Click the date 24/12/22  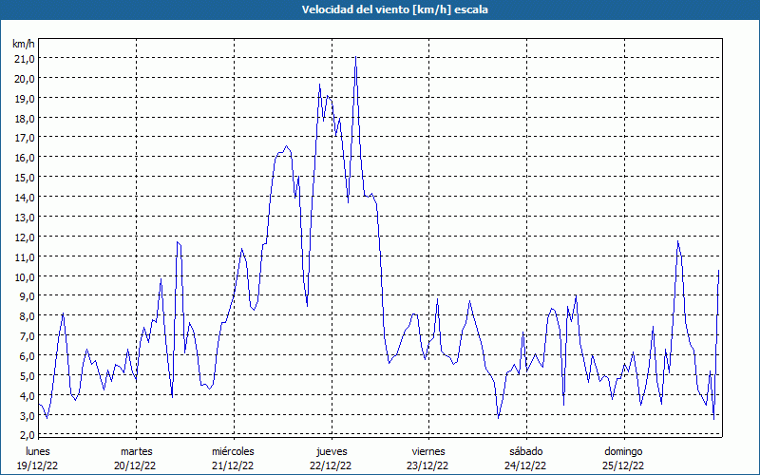click(525, 465)
